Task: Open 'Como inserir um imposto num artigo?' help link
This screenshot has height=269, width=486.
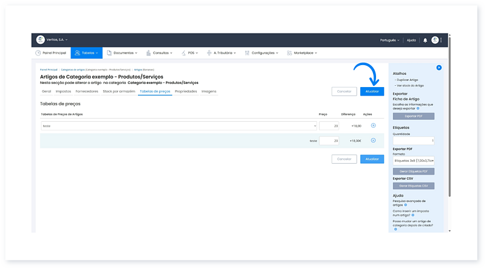Action: coord(411,213)
